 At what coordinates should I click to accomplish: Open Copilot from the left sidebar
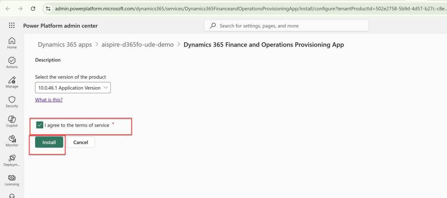click(x=12, y=121)
